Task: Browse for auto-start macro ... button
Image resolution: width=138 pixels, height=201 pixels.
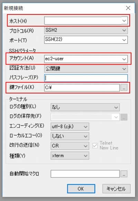Action: (124, 174)
